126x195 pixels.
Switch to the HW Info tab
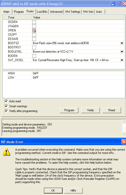[88, 12]
